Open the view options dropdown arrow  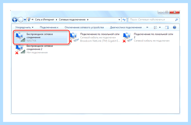160,27
